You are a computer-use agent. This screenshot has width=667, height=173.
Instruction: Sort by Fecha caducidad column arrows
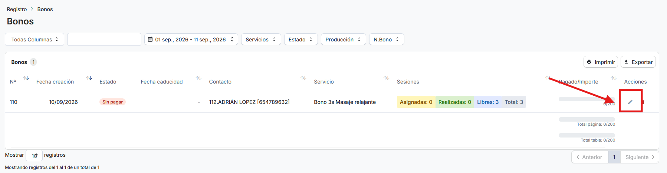pos(198,78)
